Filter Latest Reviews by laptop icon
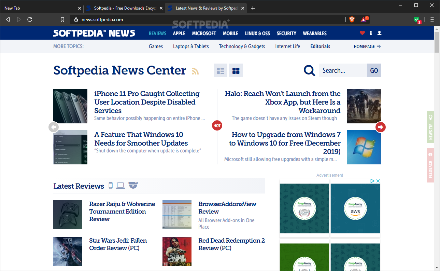The image size is (440, 271). pyautogui.click(x=120, y=186)
